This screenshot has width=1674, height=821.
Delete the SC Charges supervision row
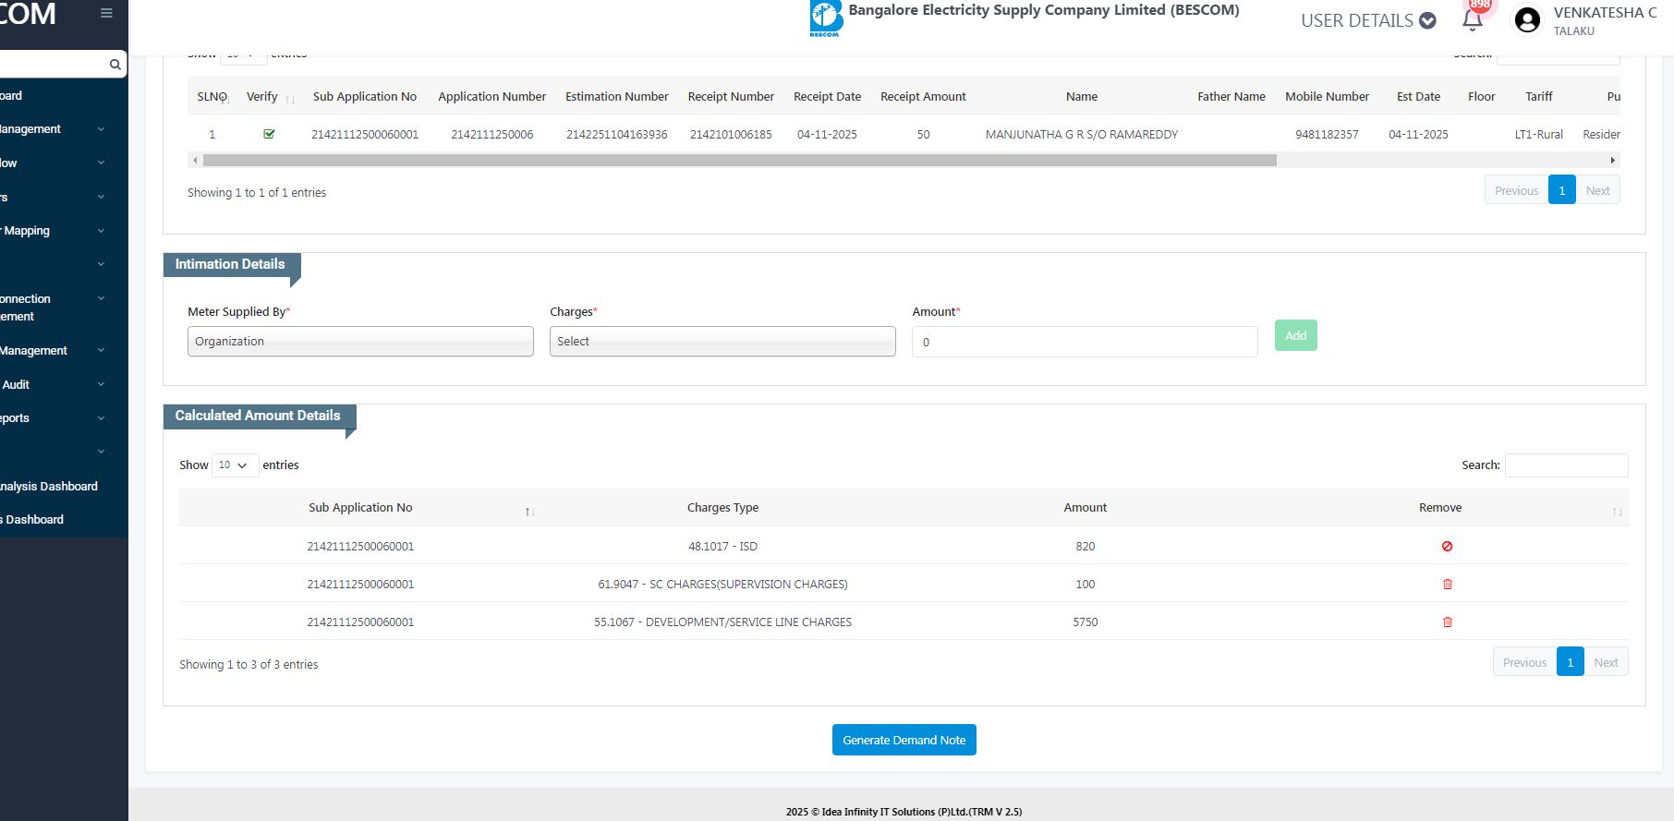tap(1447, 585)
